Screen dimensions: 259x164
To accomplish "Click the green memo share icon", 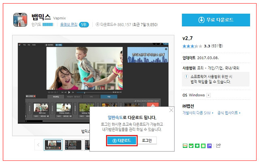I will tap(203, 146).
